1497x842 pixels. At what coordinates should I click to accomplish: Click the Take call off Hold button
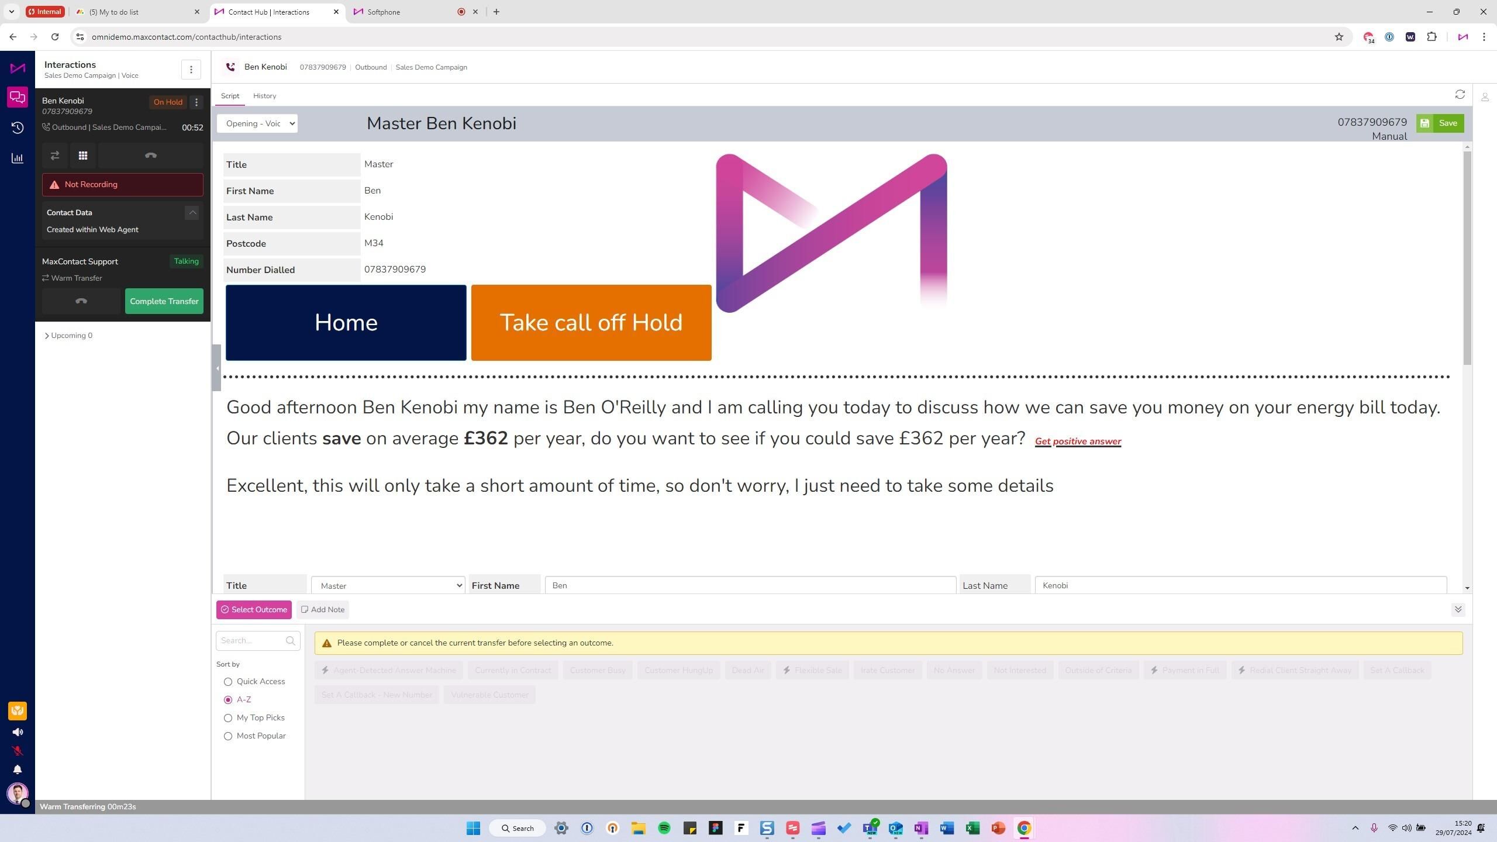point(591,323)
